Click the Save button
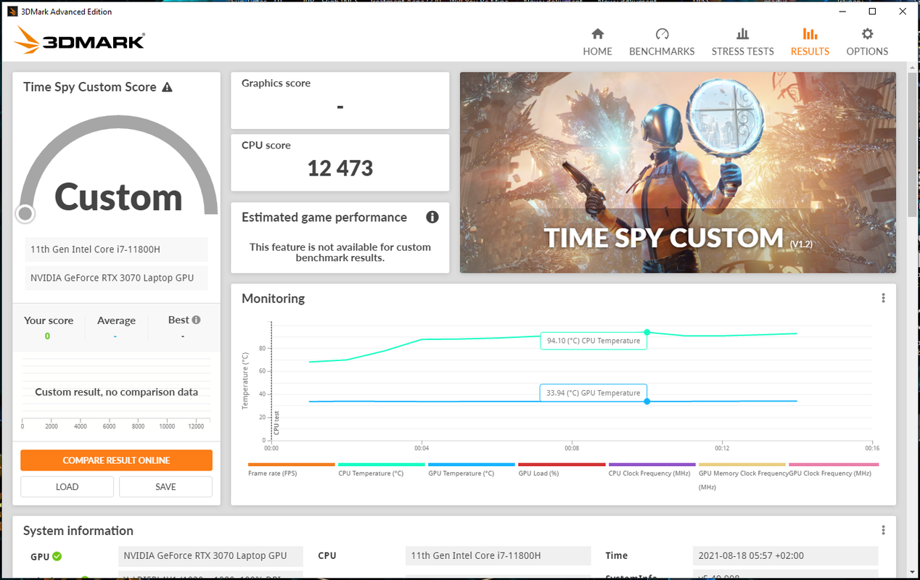 [x=165, y=486]
